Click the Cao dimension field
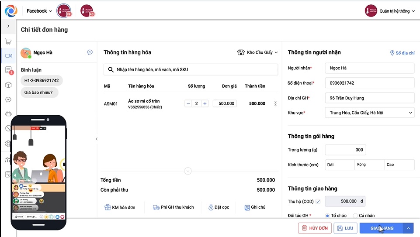 click(x=399, y=165)
